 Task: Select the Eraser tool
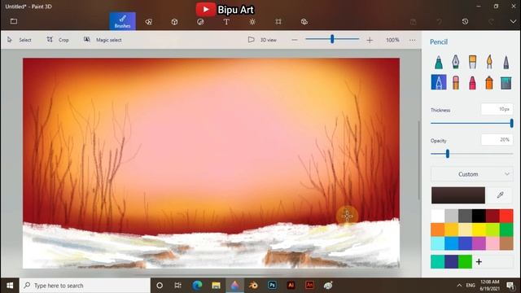click(x=456, y=82)
